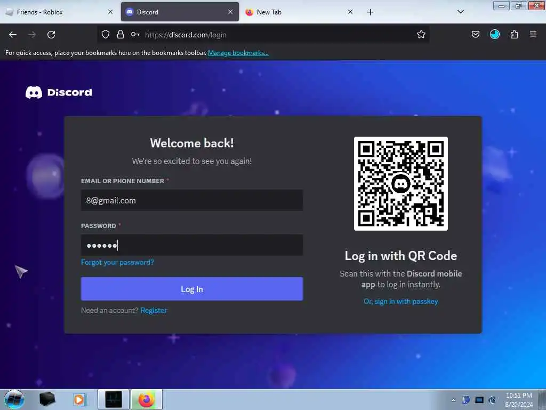Open the Firefox hamburger menu
This screenshot has height=410, width=546.
(533, 35)
